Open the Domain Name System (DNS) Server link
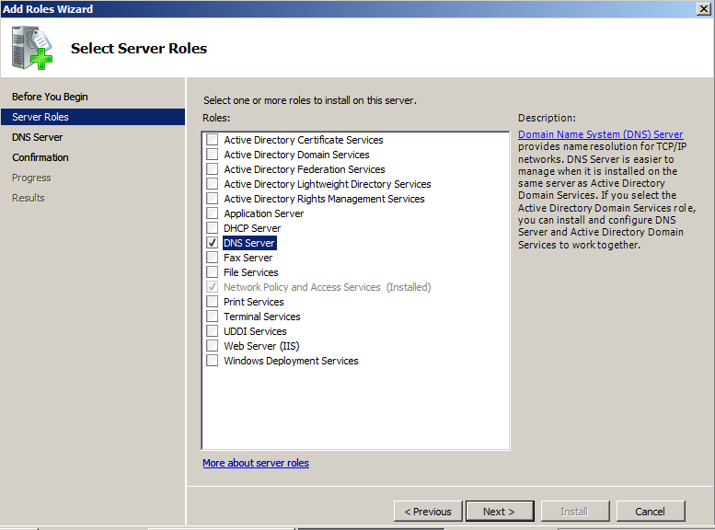The width and height of the screenshot is (715, 530). pyautogui.click(x=600, y=134)
